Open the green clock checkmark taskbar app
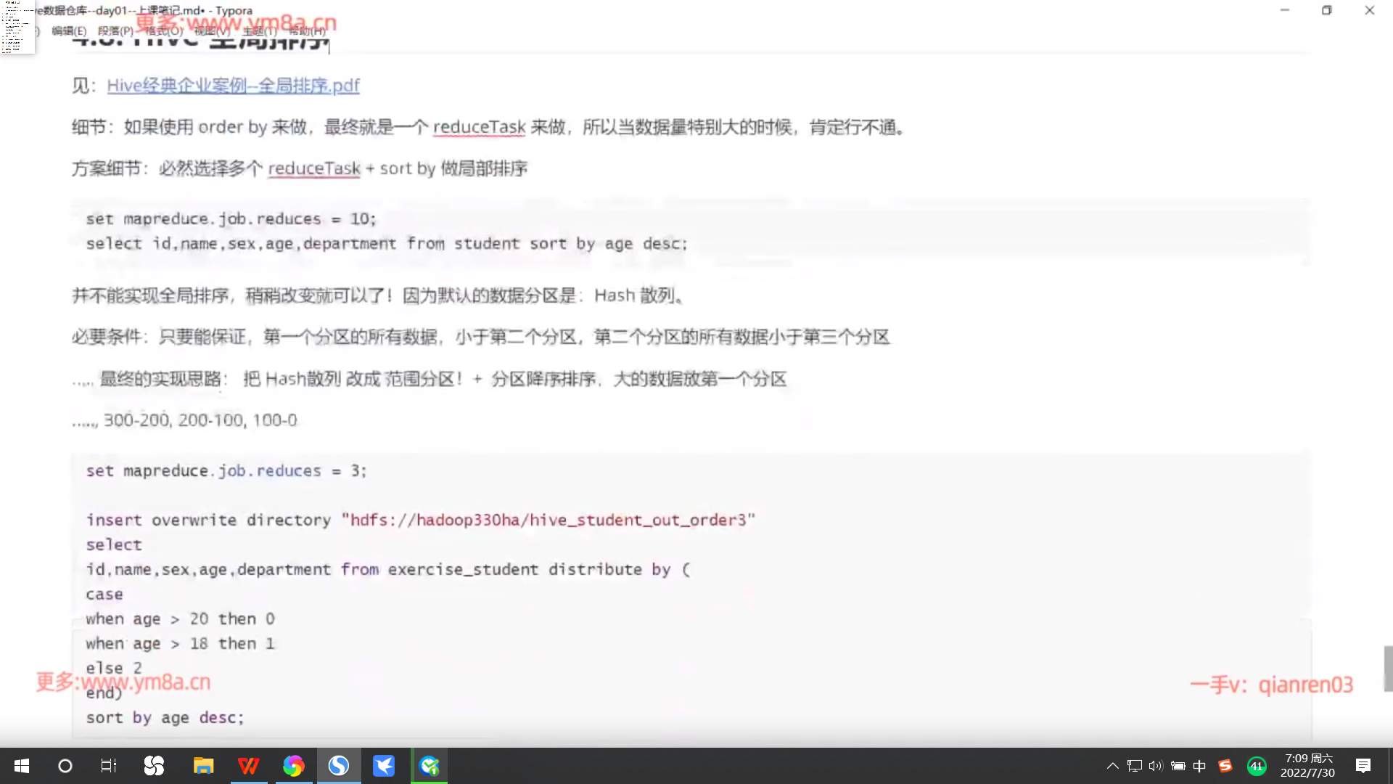 [x=430, y=766]
